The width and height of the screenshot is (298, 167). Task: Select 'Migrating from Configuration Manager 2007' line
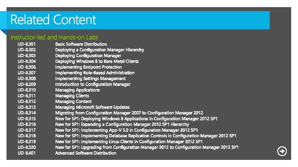tap(129, 113)
